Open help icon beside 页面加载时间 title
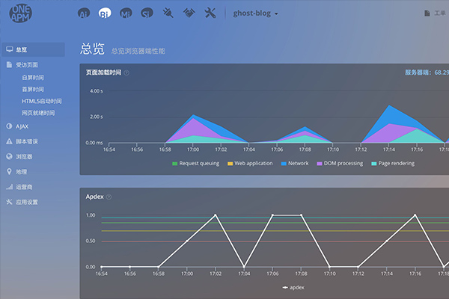The height and width of the screenshot is (299, 449). tap(126, 73)
